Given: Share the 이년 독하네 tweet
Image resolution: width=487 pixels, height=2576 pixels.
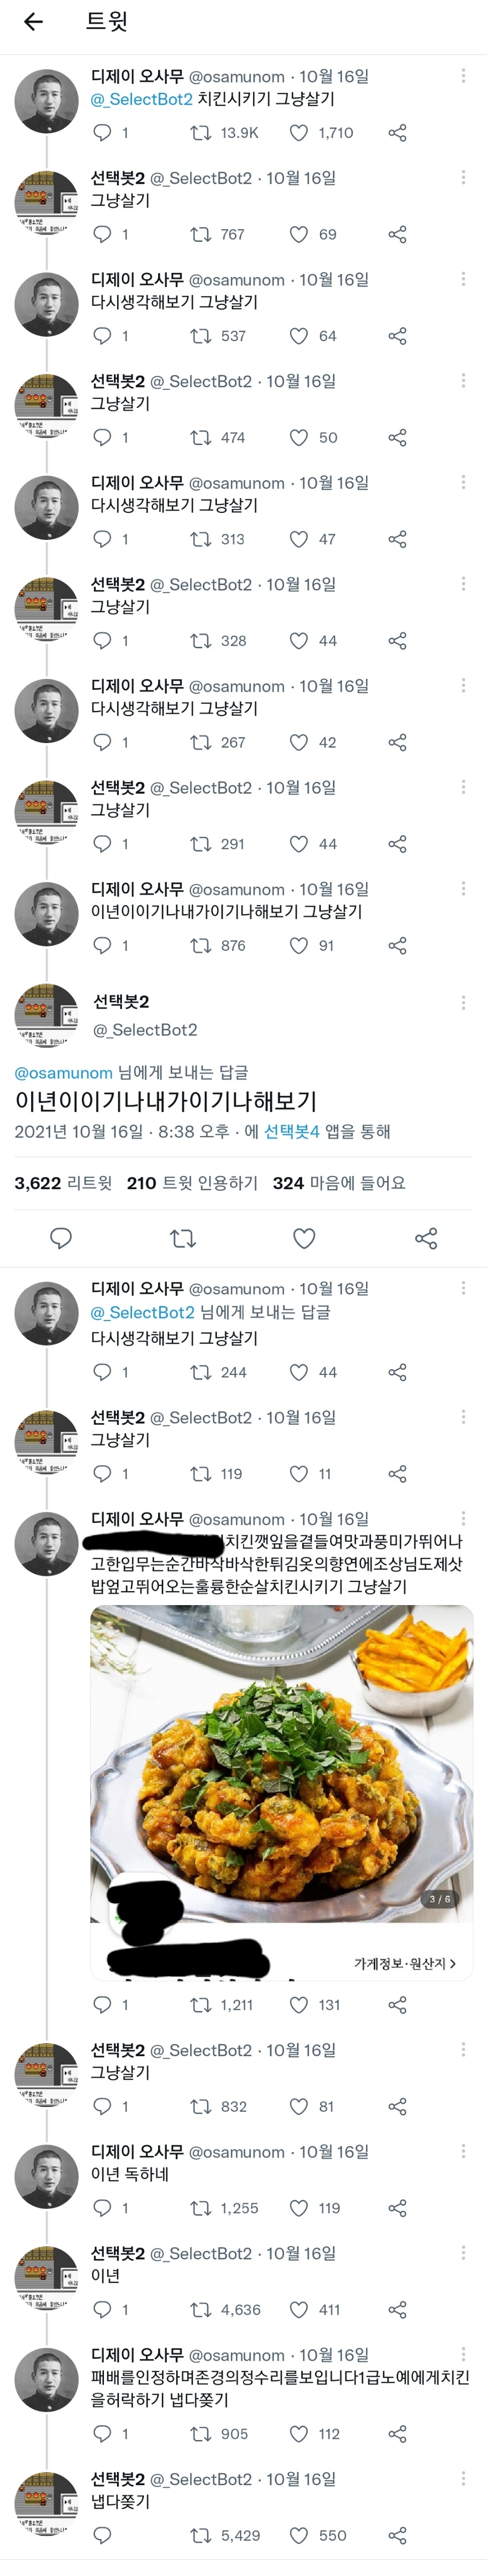Looking at the screenshot, I should 397,2207.
